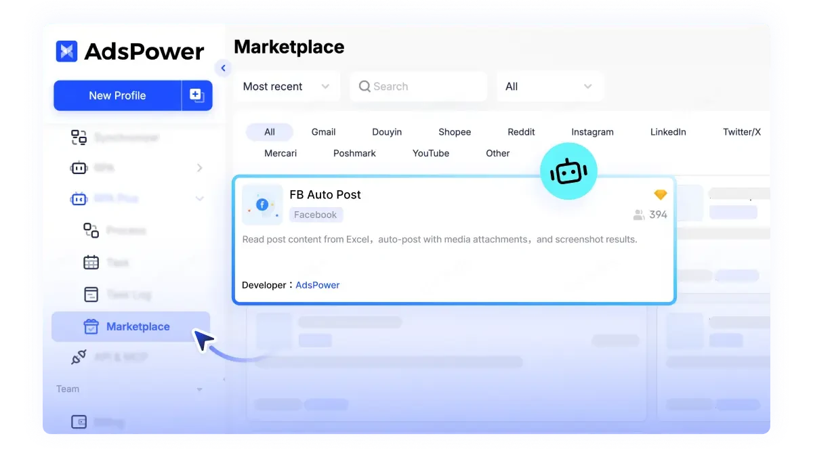Viewport: 813px width, 457px height.
Task: Select the YouTube category tab
Action: tap(431, 153)
